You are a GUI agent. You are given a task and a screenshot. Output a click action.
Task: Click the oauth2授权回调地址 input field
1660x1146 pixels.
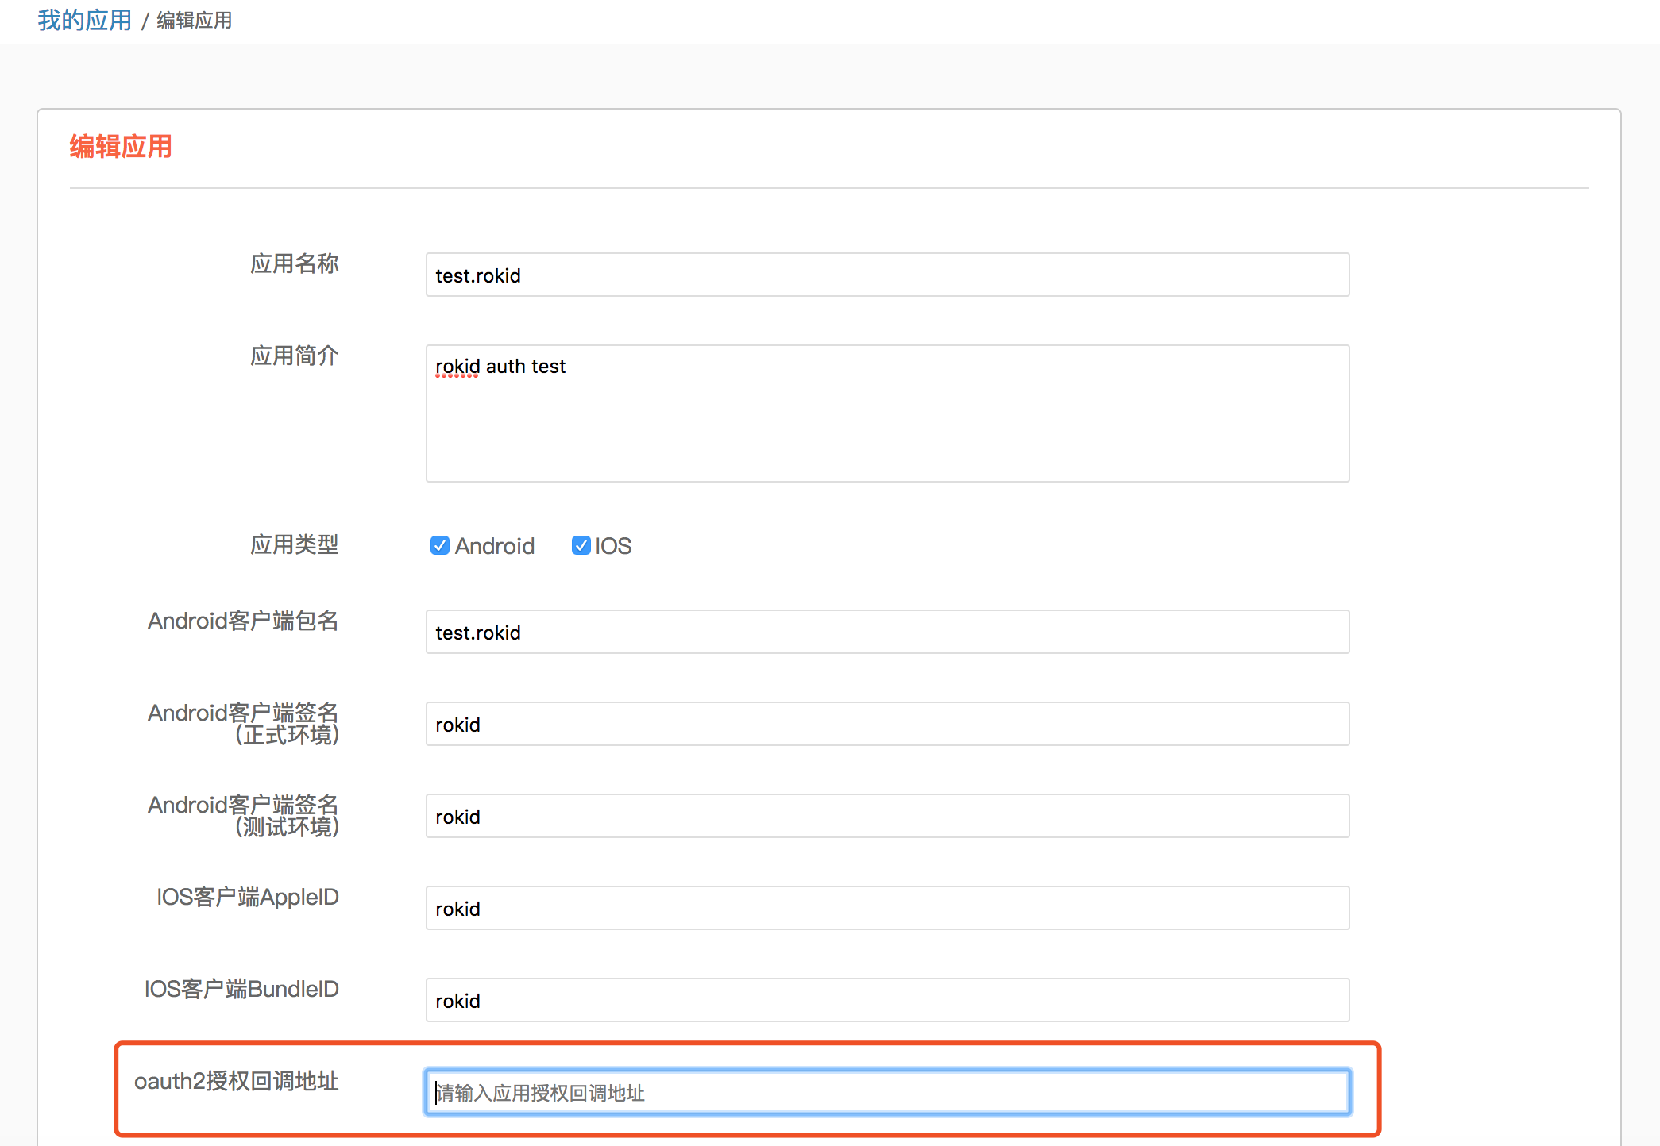point(887,1092)
